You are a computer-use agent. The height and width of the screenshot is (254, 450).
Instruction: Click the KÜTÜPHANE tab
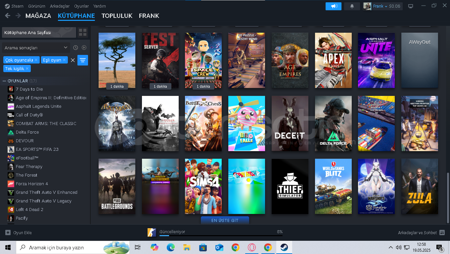point(76,16)
